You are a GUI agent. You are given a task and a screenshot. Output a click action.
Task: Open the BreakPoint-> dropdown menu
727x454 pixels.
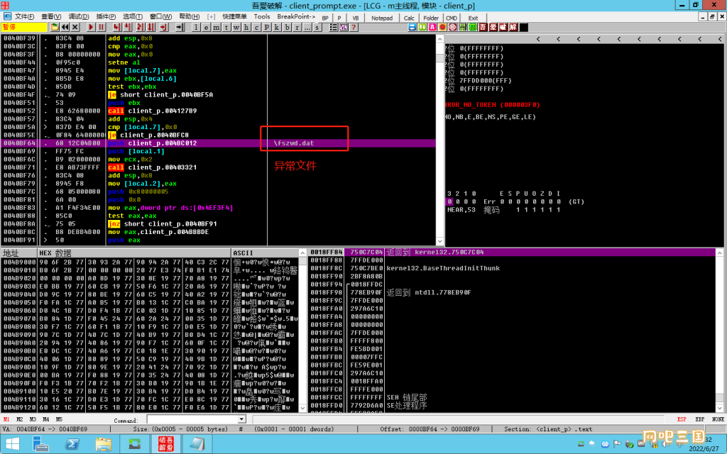pos(296,17)
